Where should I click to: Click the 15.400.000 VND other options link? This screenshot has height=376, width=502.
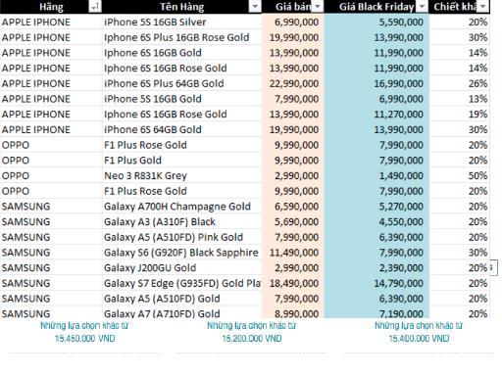[x=419, y=332]
